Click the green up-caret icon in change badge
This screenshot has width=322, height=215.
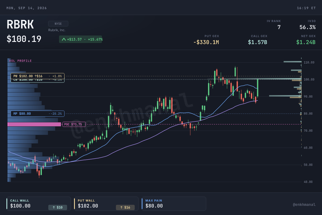point(64,39)
